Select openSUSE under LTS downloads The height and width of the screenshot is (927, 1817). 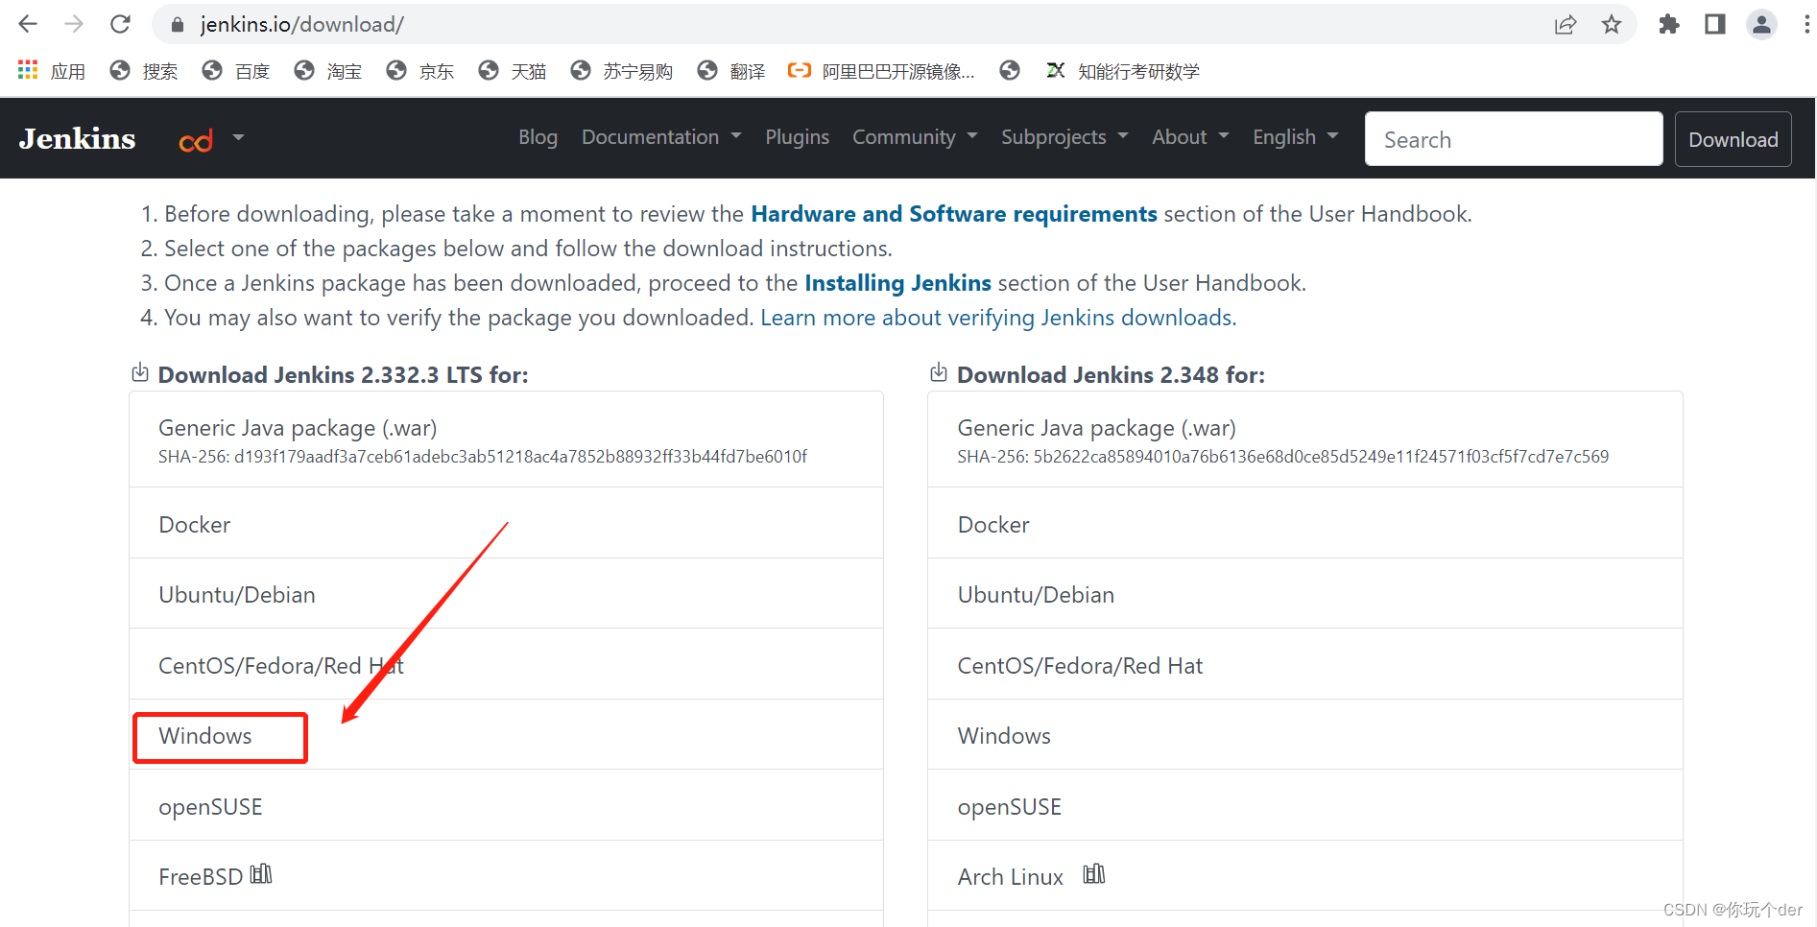506,806
